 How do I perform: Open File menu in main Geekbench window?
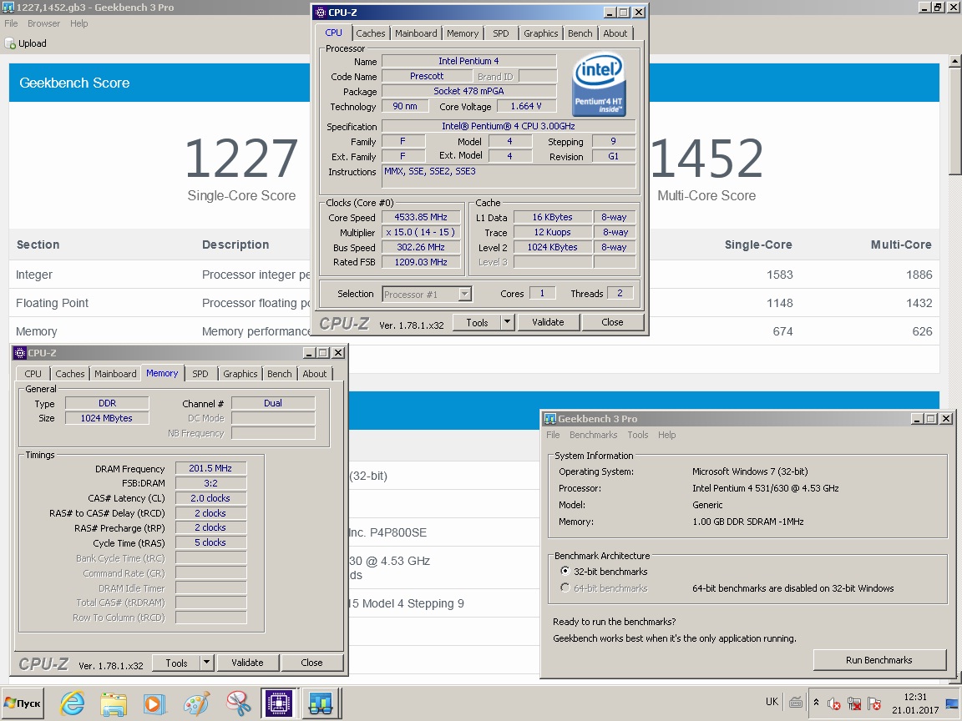11,23
